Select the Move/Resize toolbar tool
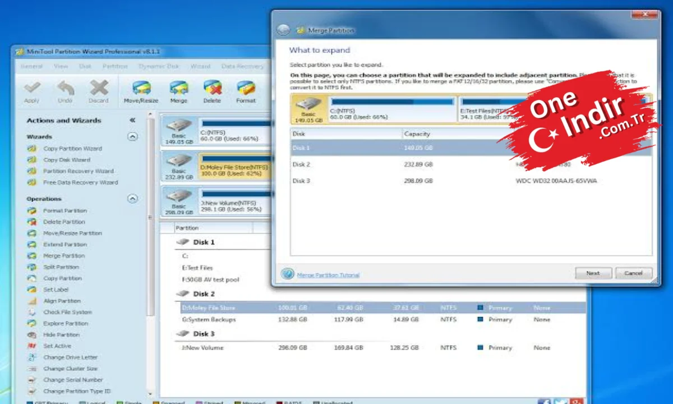This screenshot has height=404, width=673. (x=141, y=92)
